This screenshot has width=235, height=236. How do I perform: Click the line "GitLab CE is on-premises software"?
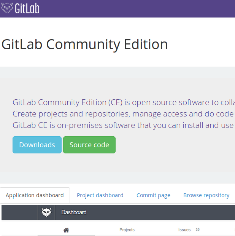pyautogui.click(x=124, y=125)
